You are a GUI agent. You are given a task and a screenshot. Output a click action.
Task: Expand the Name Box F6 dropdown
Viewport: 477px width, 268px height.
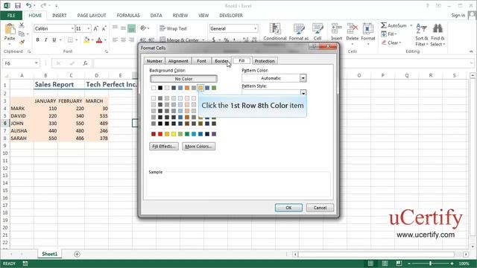click(x=37, y=63)
